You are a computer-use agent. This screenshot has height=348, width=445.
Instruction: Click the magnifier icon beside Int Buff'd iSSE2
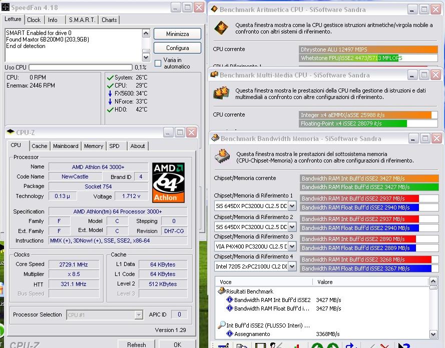[x=221, y=325]
